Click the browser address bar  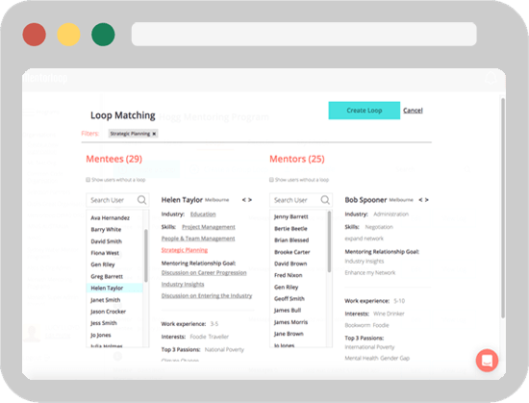coord(304,34)
